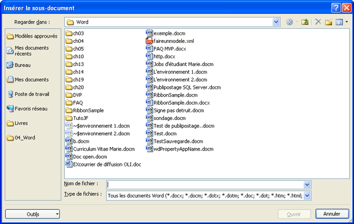Screen dimensions: 354x224
Task: Open the 04_Word sidebar folder
Action: [x=21, y=138]
